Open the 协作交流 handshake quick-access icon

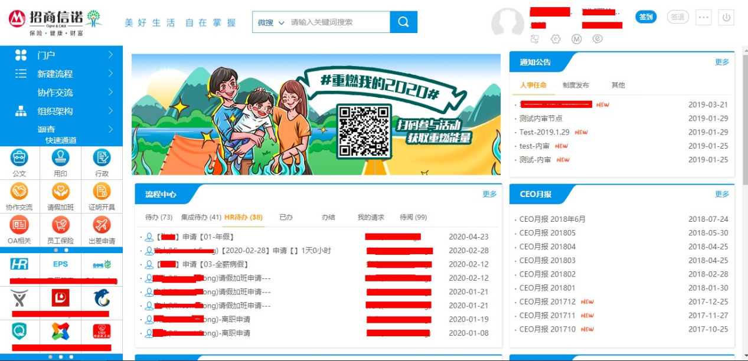point(19,191)
